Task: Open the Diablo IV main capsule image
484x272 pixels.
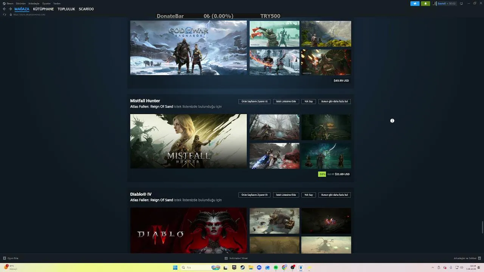Action: 188,230
